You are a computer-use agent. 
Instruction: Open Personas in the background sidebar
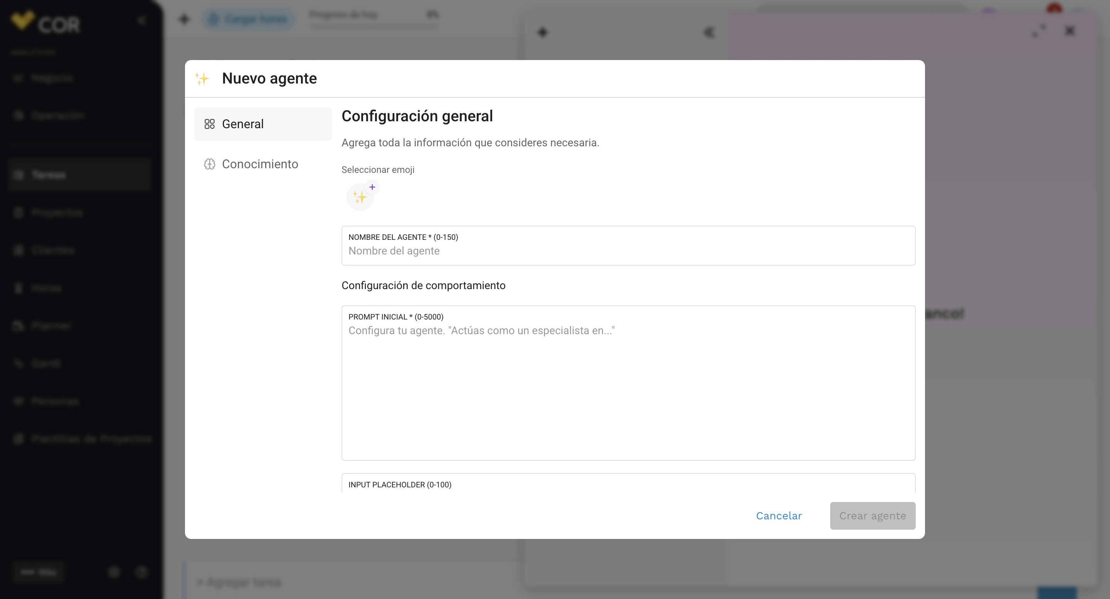click(x=80, y=401)
